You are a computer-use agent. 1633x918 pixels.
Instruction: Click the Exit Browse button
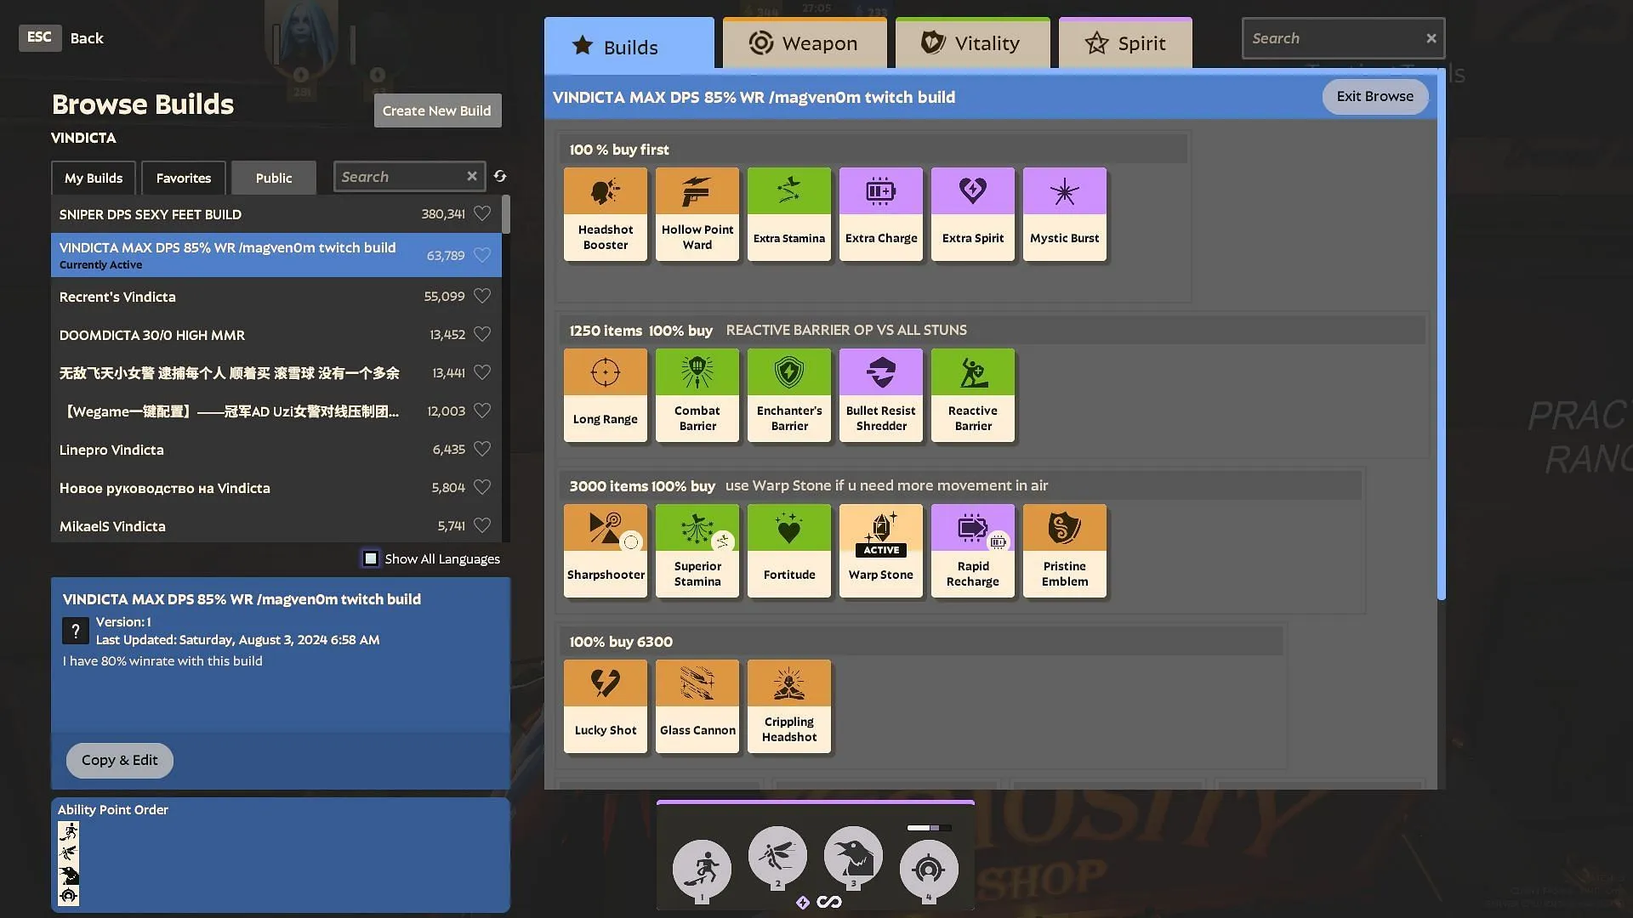[1374, 95]
